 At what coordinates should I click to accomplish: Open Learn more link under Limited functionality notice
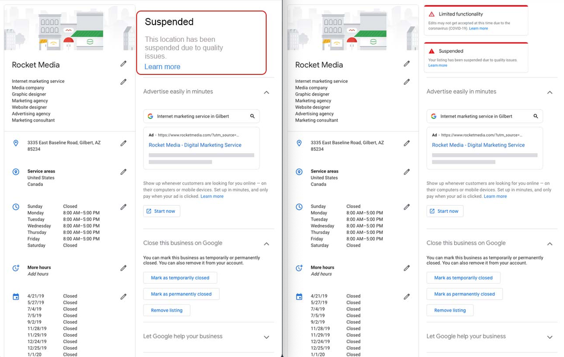pos(478,29)
